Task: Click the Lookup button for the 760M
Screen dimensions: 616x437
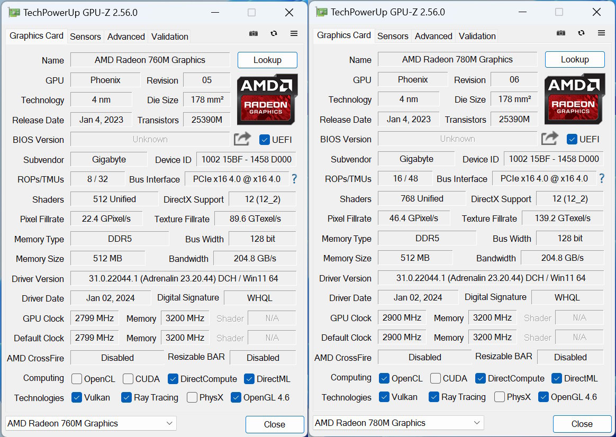Action: coord(267,60)
